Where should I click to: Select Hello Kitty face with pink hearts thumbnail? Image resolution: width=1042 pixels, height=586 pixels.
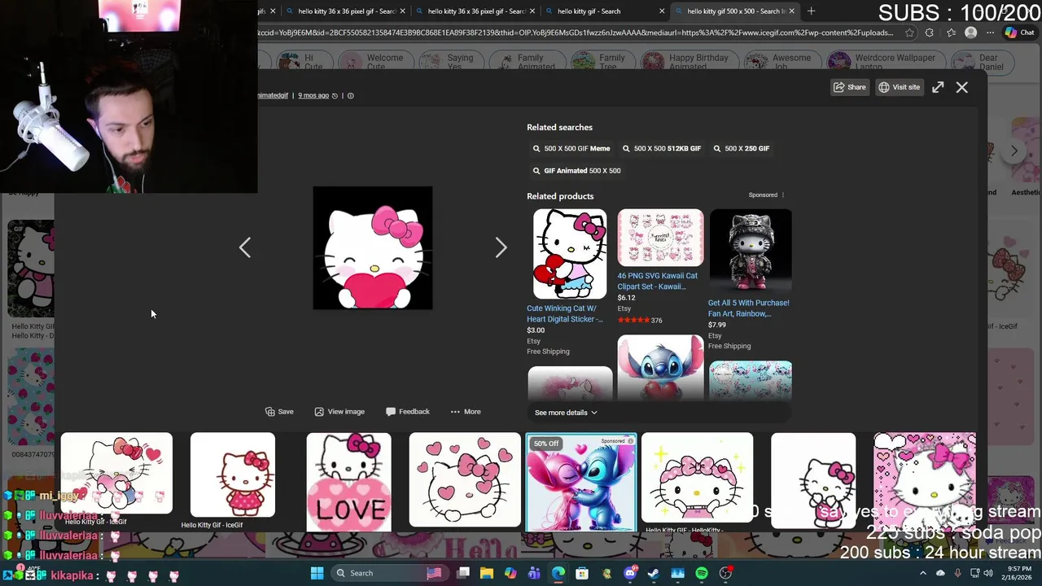[x=465, y=480]
